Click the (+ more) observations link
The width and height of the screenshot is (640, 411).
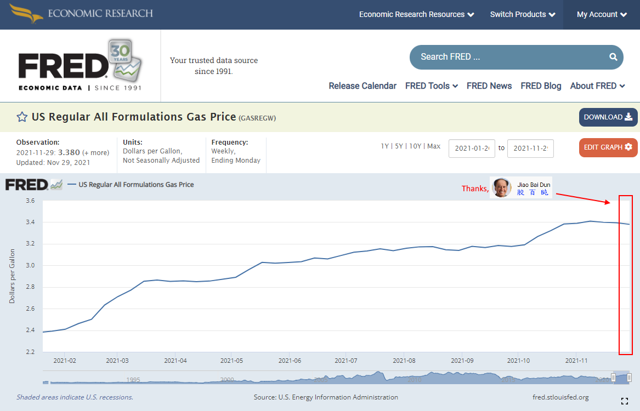[x=96, y=153]
